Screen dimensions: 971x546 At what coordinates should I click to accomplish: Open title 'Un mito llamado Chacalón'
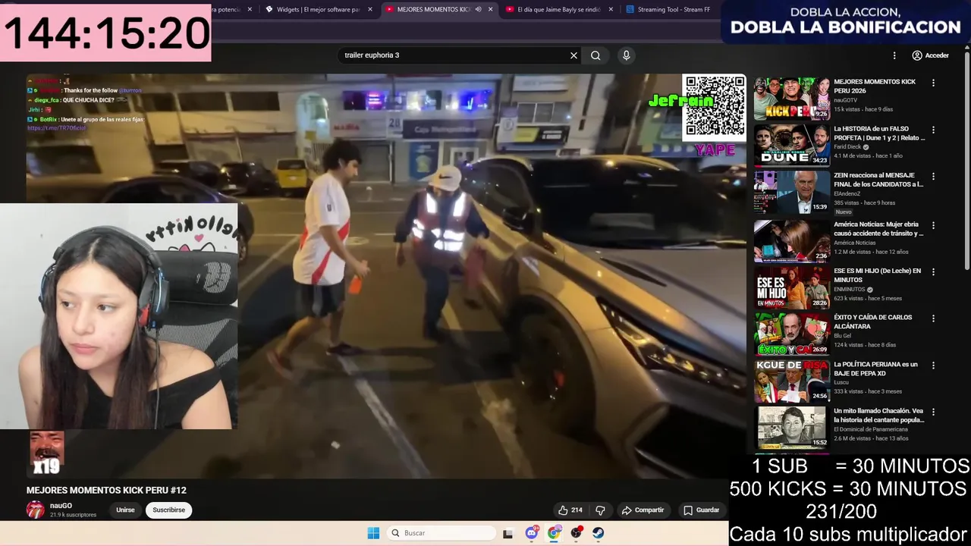[x=879, y=416]
